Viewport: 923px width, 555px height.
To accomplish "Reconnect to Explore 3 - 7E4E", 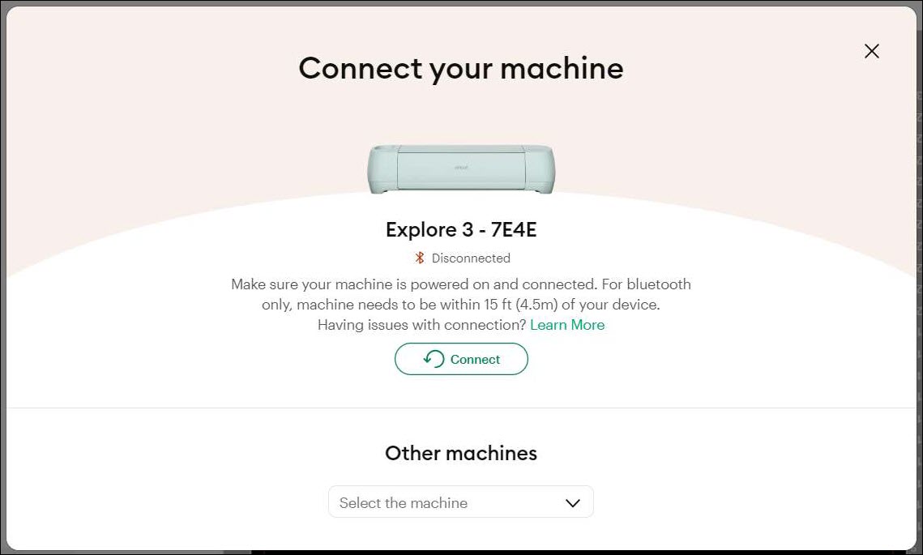I will click(x=461, y=359).
